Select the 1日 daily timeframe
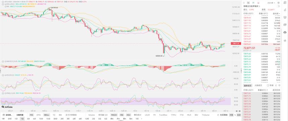Screen dimensions: 288x121 pos(22,119)
